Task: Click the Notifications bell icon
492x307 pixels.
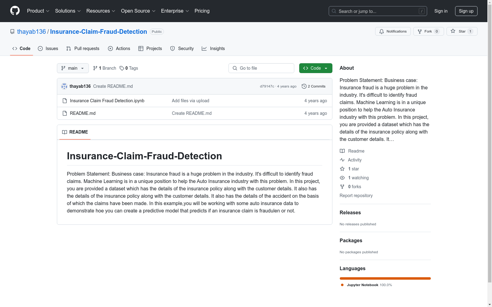Action: (x=382, y=31)
